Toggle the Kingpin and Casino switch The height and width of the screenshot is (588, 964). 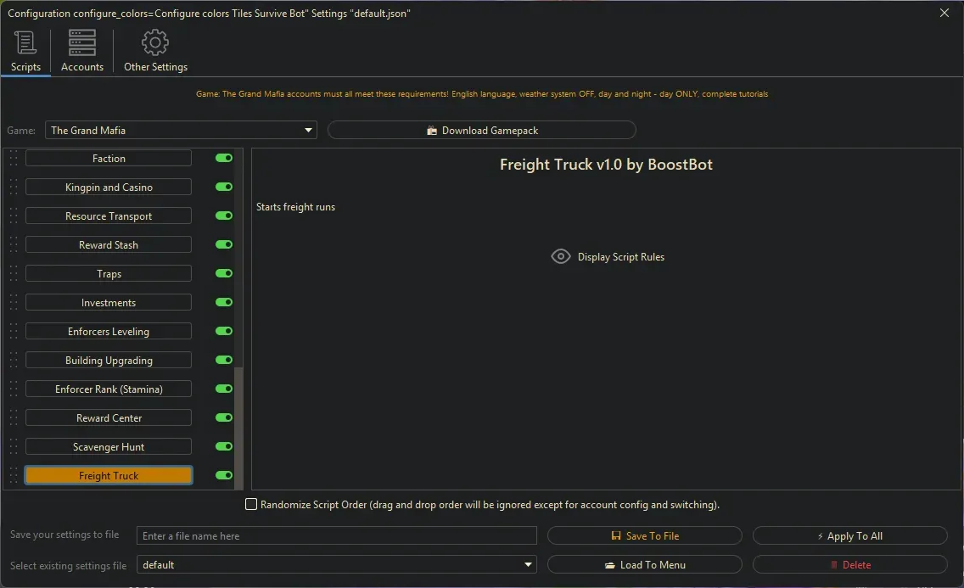click(x=224, y=187)
